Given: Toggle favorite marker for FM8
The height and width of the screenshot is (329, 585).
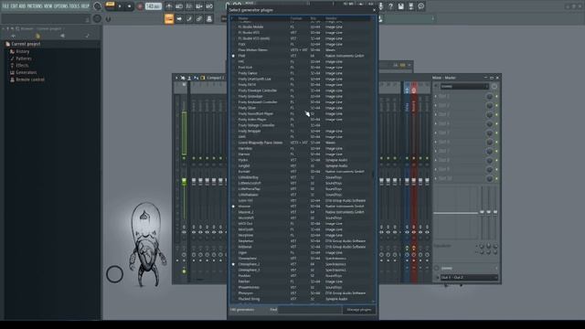Looking at the screenshot, I should pyautogui.click(x=234, y=56).
